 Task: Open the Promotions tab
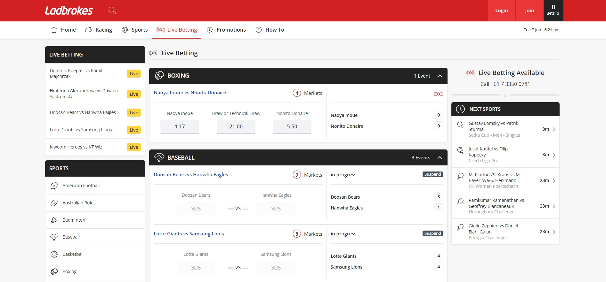[x=226, y=30]
